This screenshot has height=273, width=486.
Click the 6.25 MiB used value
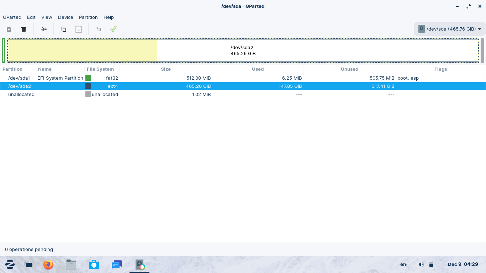pyautogui.click(x=292, y=78)
